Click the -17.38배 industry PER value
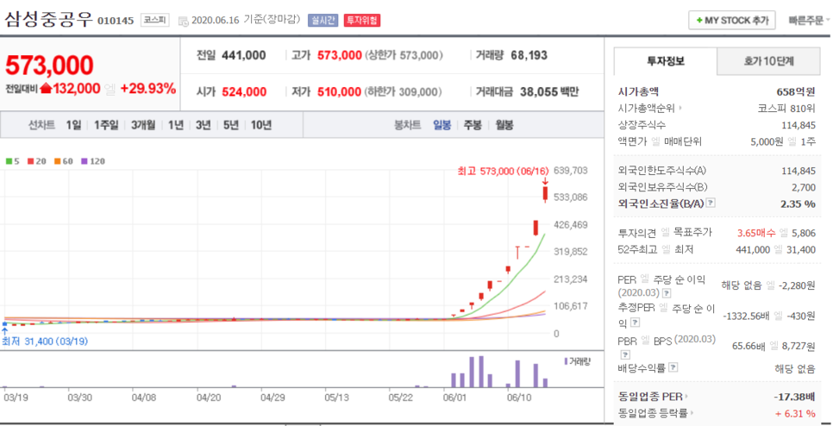 tap(794, 397)
